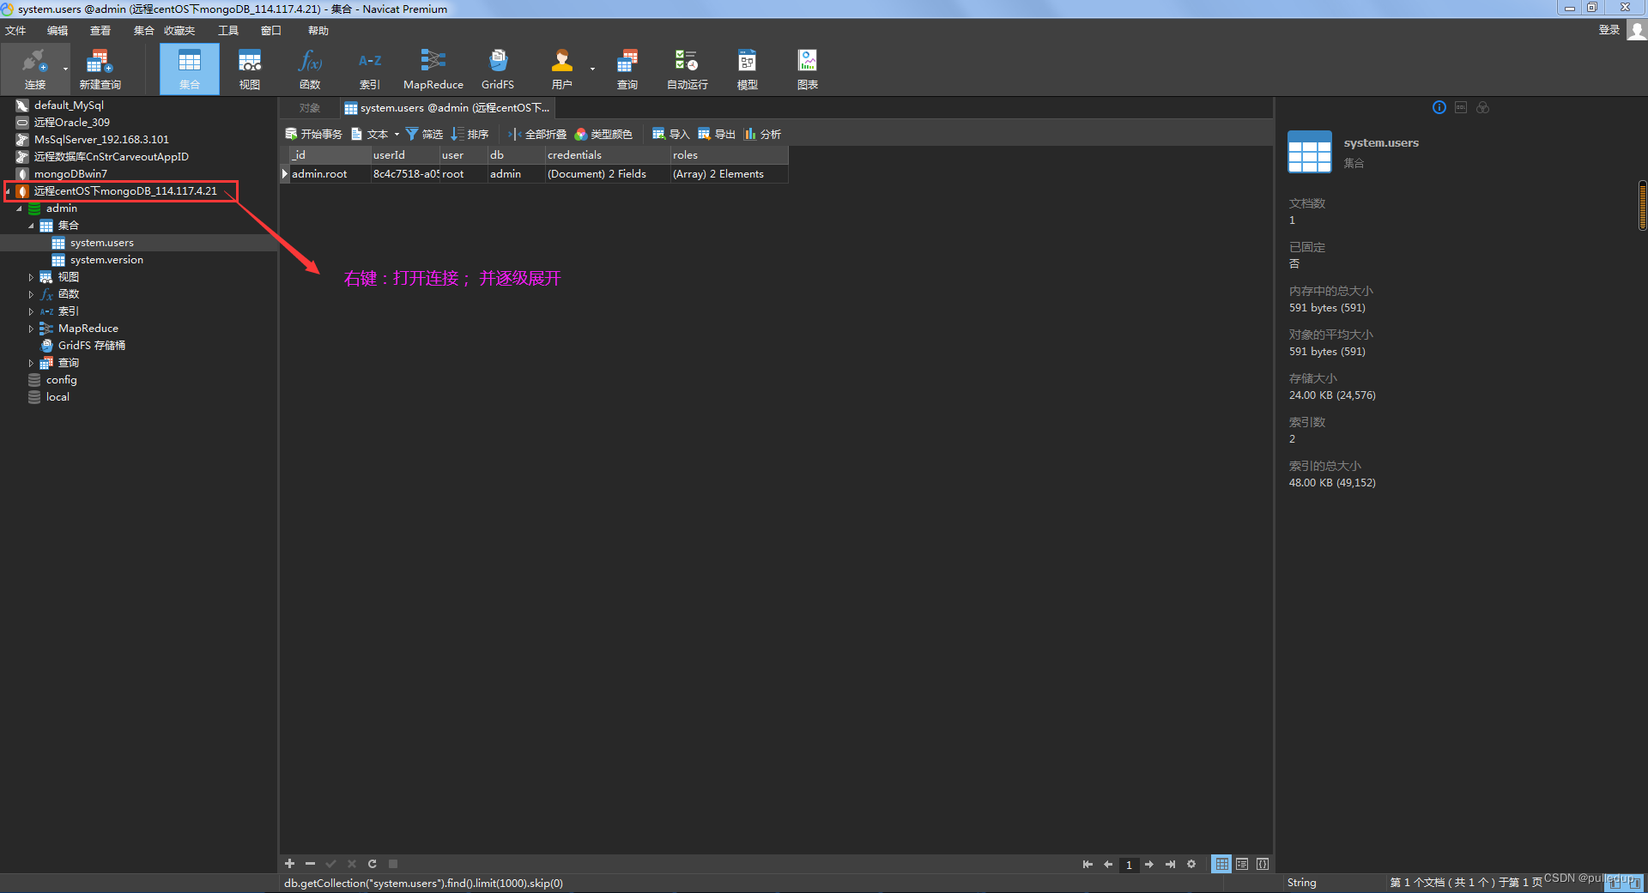Open the 工具 (Tools) menu
Screen dimensions: 1648x893
coord(228,30)
